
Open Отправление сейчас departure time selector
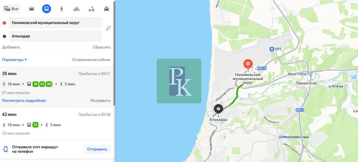[91, 60]
